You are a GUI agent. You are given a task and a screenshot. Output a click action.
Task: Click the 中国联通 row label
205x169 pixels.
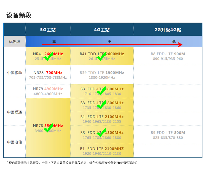click(14, 112)
